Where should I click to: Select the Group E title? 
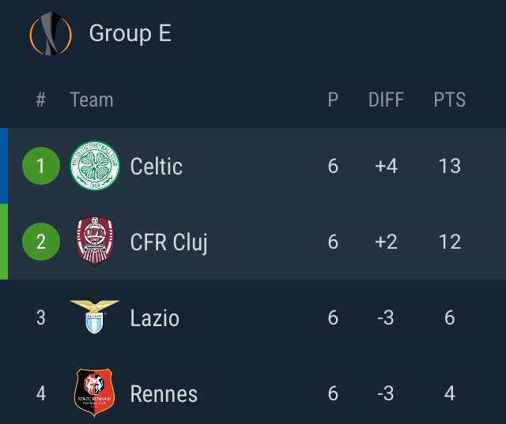click(x=130, y=33)
